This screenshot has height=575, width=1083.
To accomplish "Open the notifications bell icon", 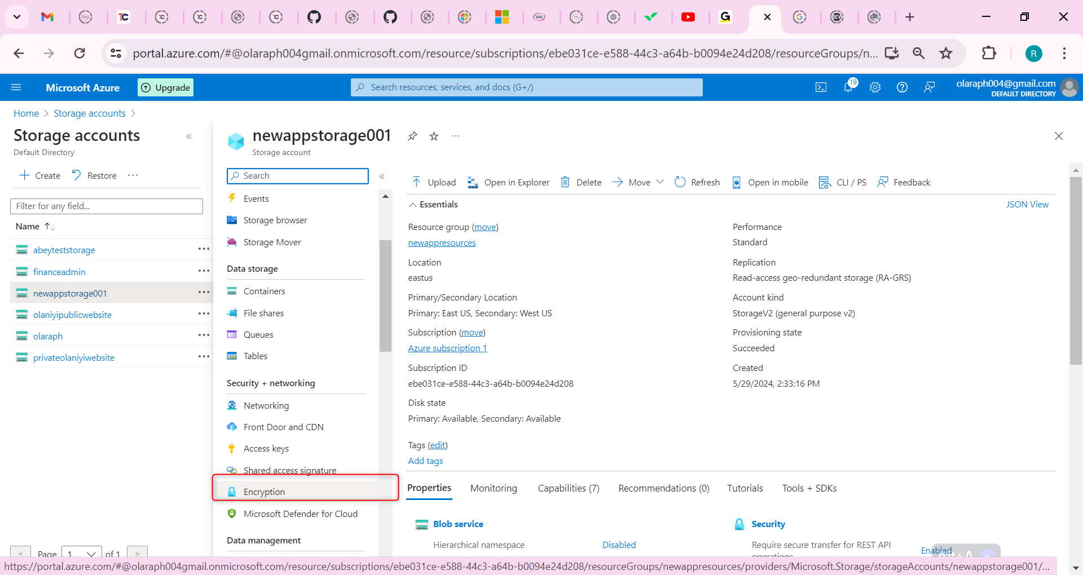I will [x=848, y=87].
